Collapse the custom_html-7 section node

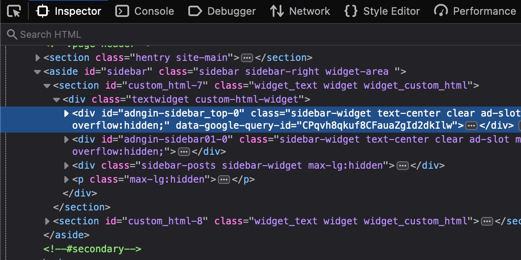tap(47, 86)
